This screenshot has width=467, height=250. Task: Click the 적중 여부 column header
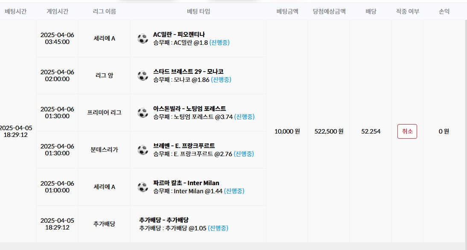[407, 12]
